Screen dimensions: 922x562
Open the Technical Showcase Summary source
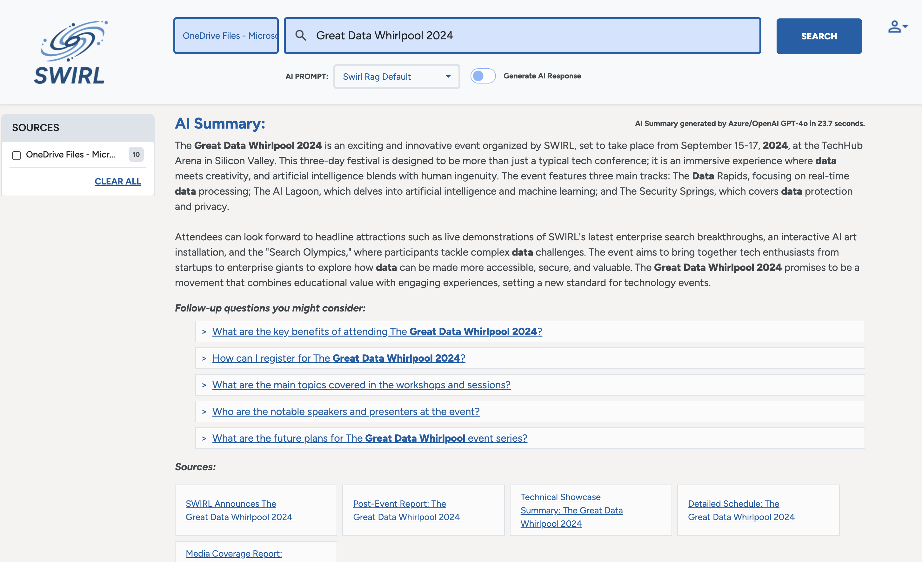coord(571,510)
